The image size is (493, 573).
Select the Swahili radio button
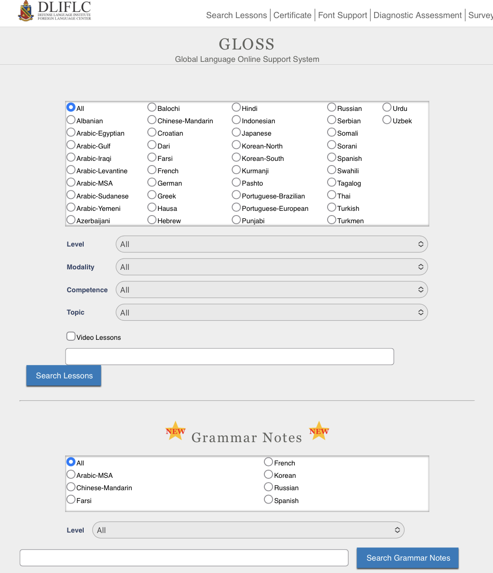332,170
